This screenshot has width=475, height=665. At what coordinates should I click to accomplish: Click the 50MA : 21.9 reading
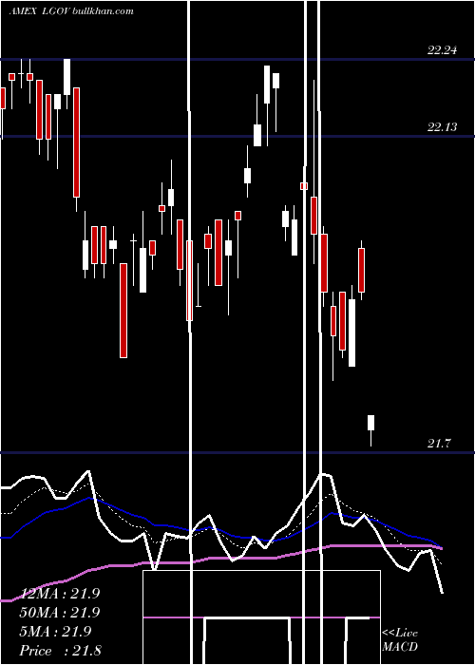[60, 613]
